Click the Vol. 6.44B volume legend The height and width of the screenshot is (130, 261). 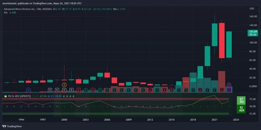[10, 13]
